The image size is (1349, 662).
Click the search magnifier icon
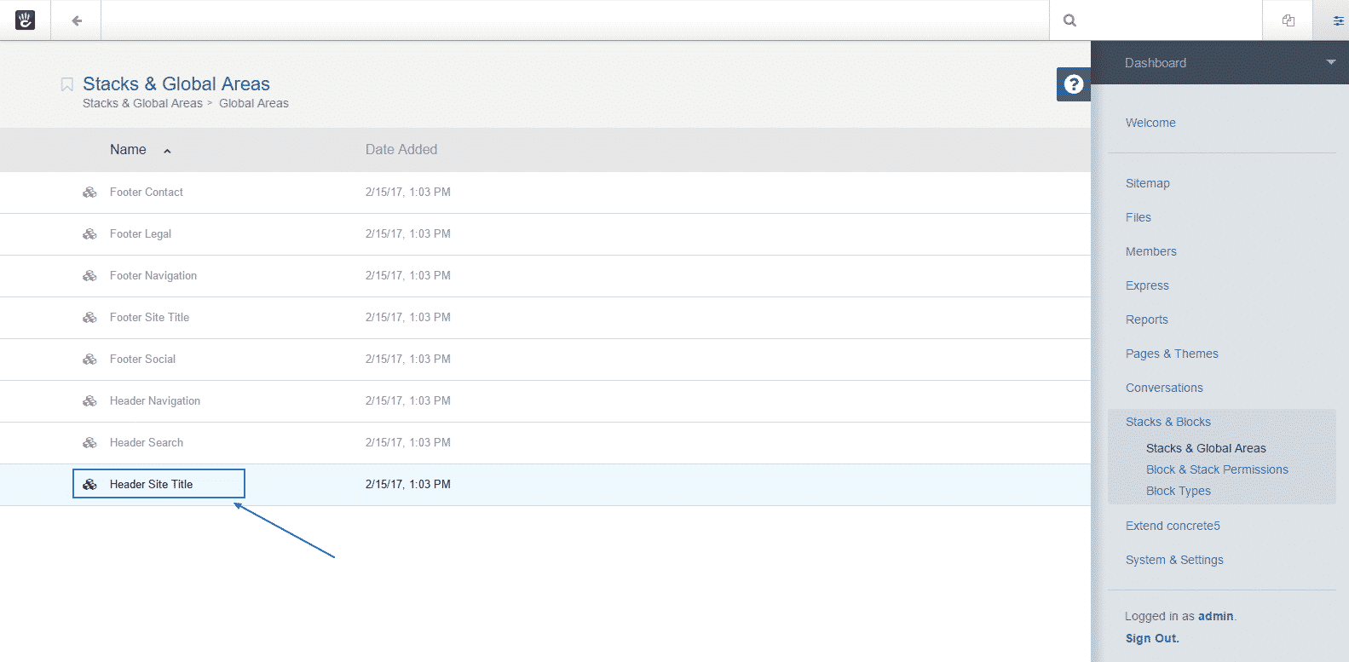tap(1069, 20)
